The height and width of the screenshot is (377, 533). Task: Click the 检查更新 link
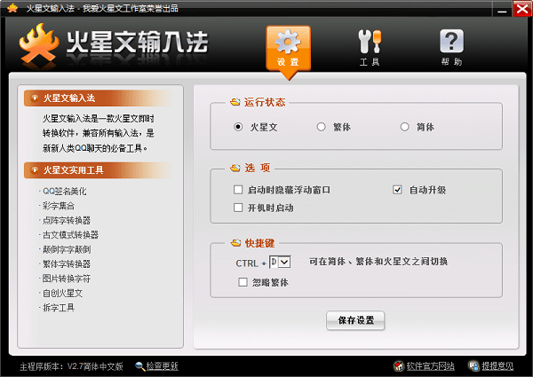coord(162,365)
